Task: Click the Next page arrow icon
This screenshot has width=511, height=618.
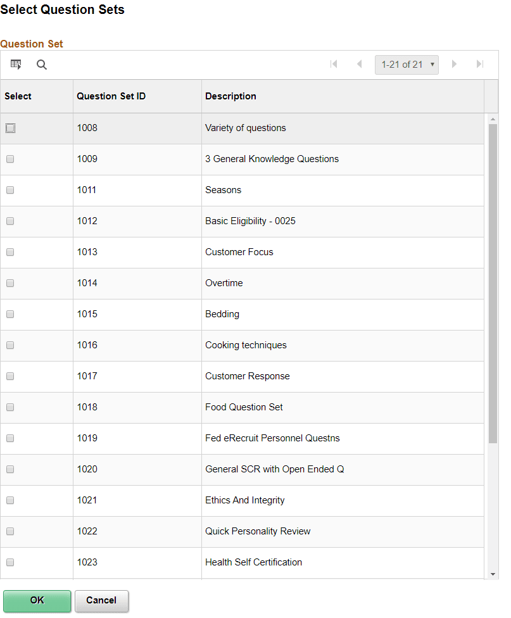Action: [454, 64]
